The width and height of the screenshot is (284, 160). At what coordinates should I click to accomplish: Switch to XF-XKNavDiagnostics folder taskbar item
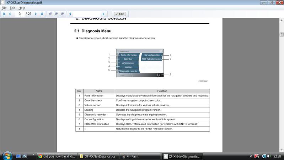pos(98,156)
